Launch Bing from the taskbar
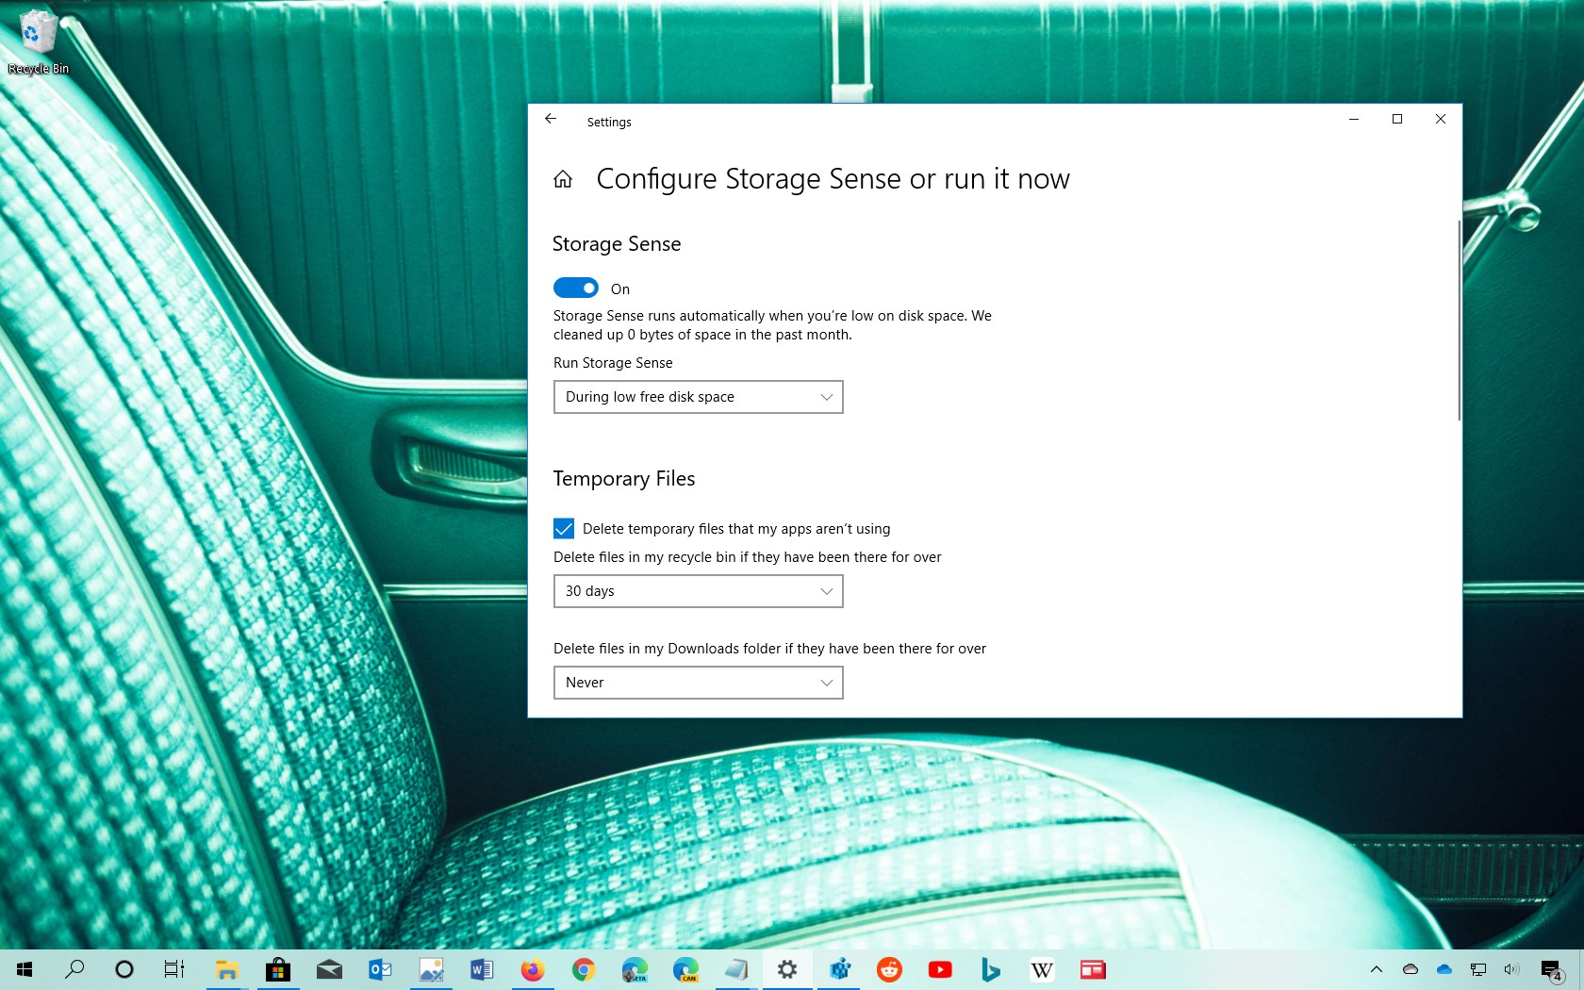Image resolution: width=1584 pixels, height=990 pixels. pos(990,969)
